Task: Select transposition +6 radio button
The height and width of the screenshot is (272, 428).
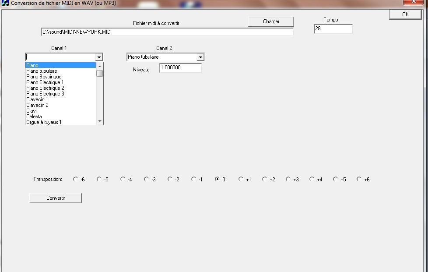Action: [359, 179]
